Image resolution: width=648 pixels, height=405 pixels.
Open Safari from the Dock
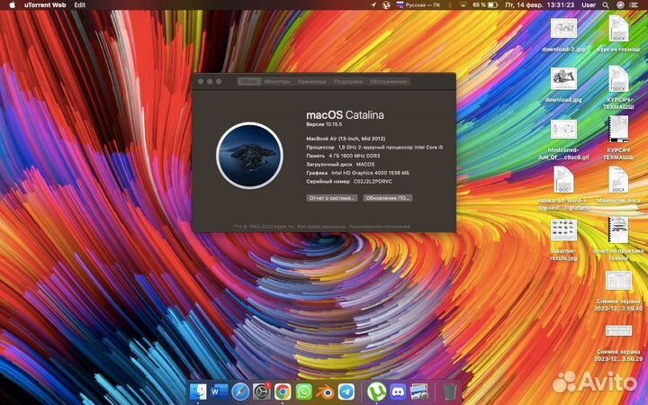(x=240, y=391)
